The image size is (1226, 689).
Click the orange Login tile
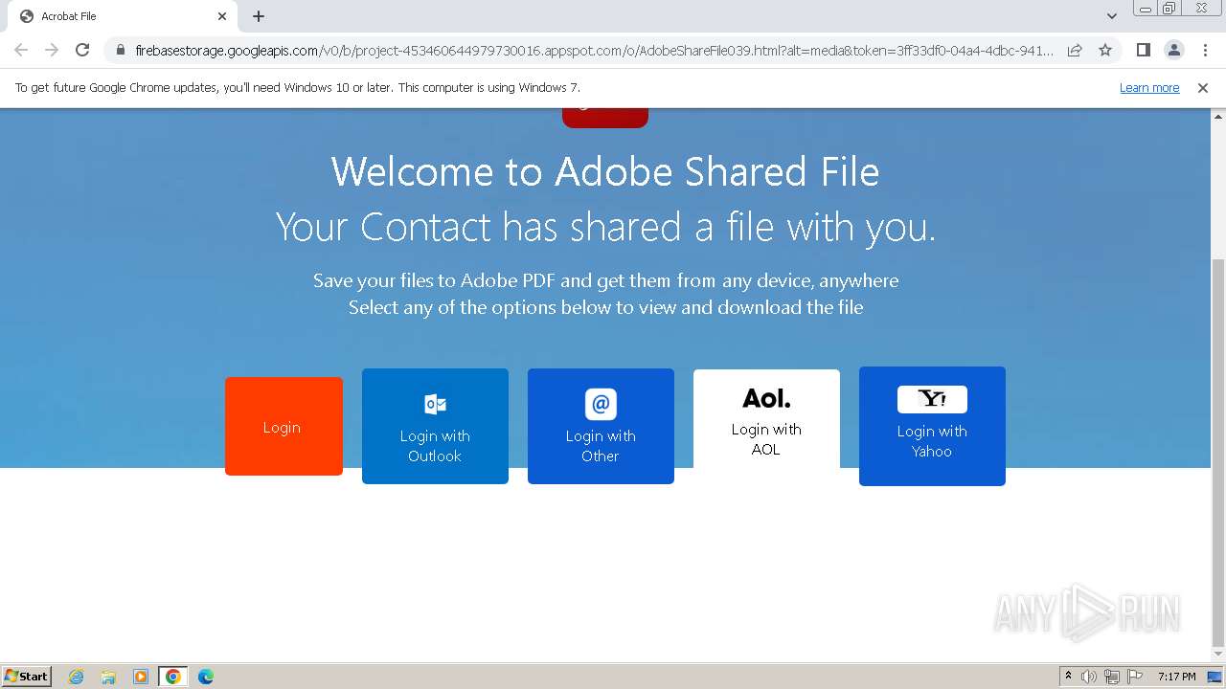click(284, 426)
